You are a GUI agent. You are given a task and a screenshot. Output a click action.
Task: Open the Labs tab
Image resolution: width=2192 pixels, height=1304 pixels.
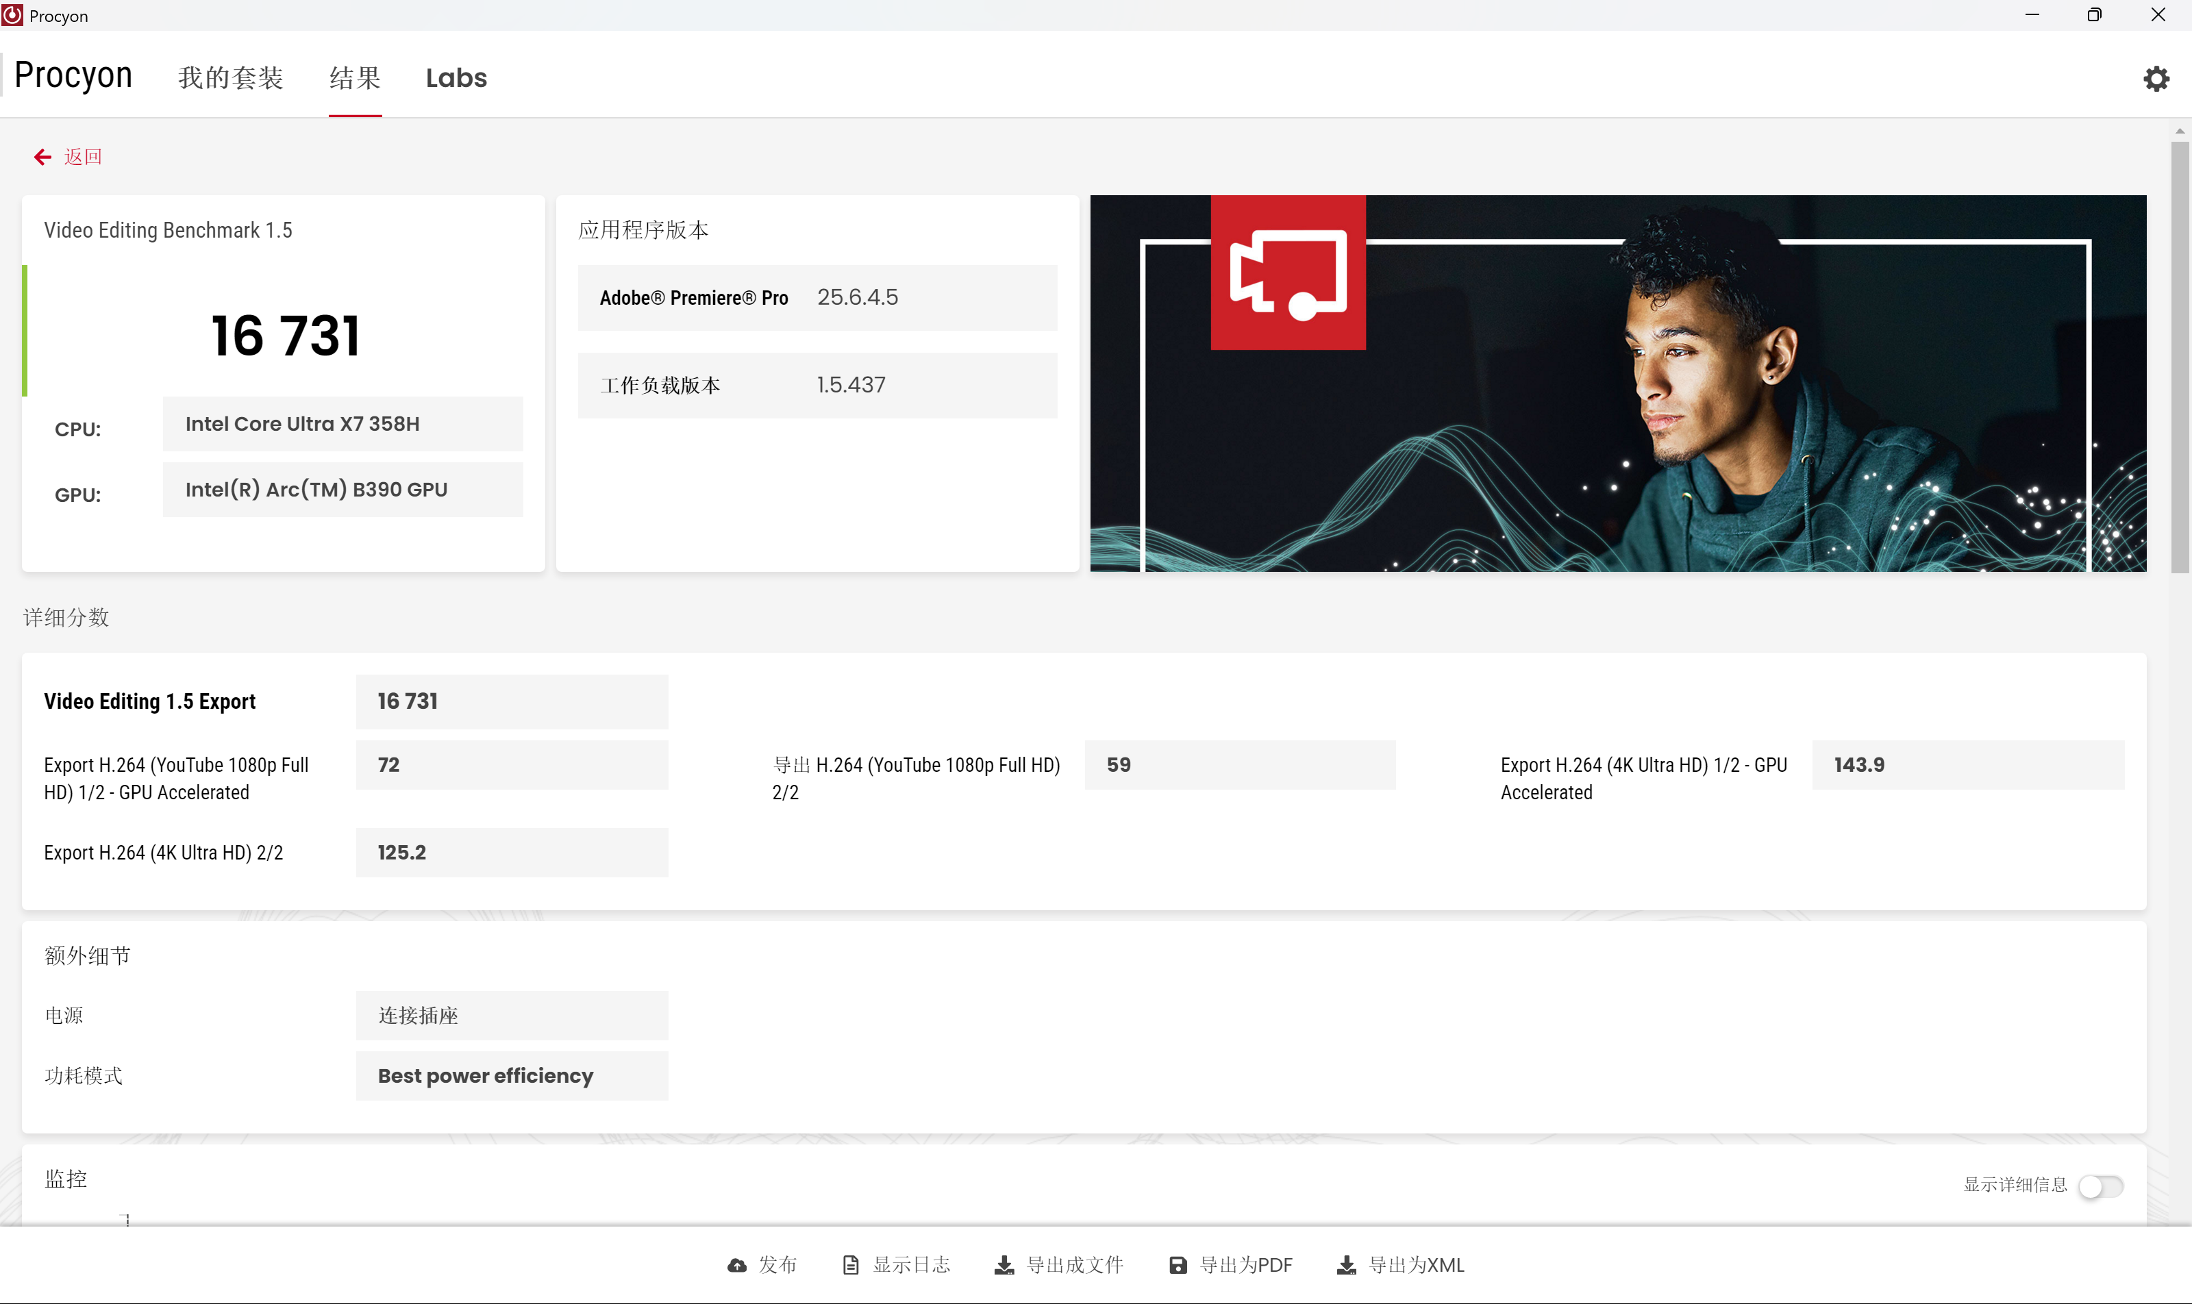tap(456, 78)
